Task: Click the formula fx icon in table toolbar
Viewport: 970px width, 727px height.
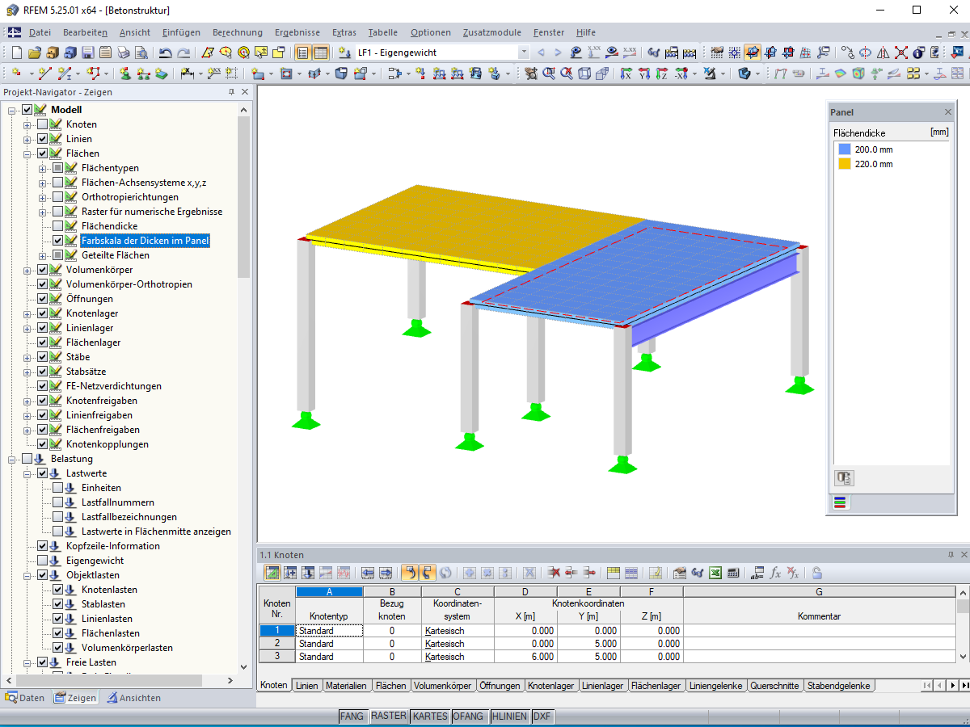Action: (775, 573)
